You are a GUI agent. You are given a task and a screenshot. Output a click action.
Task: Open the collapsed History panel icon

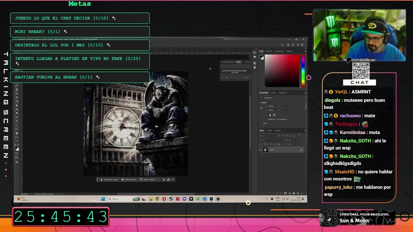click(255, 53)
